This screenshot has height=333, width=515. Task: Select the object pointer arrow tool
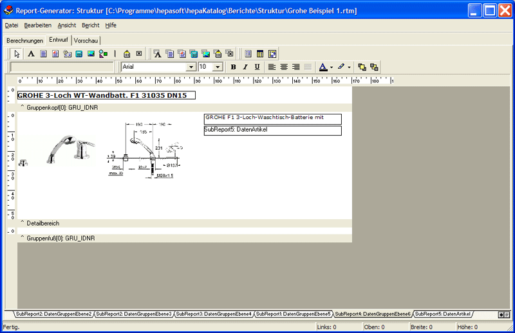click(17, 54)
